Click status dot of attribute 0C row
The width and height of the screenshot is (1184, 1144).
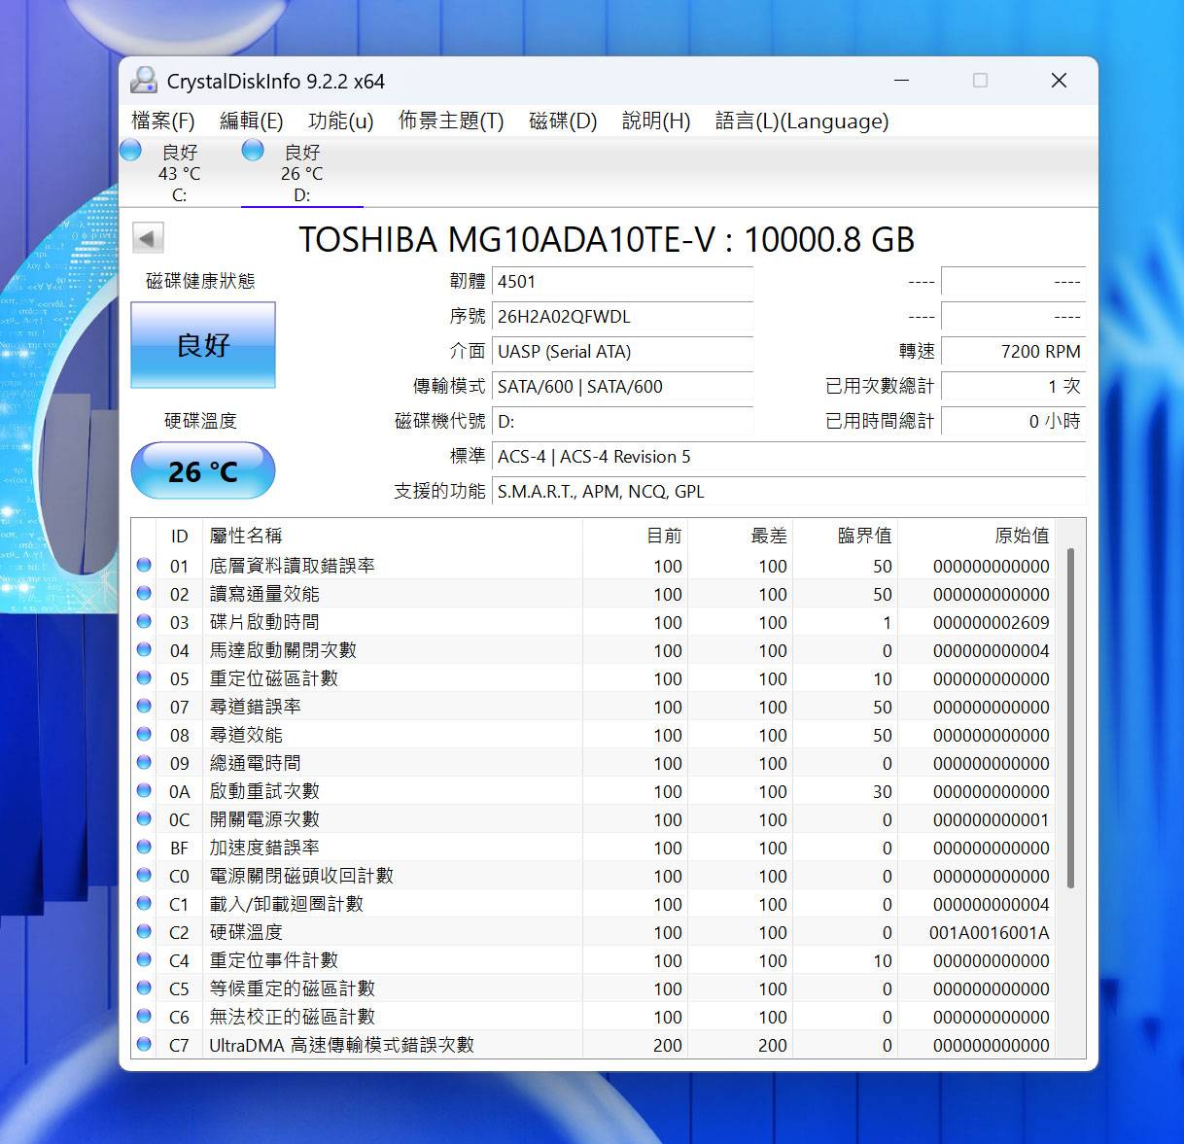coord(144,818)
